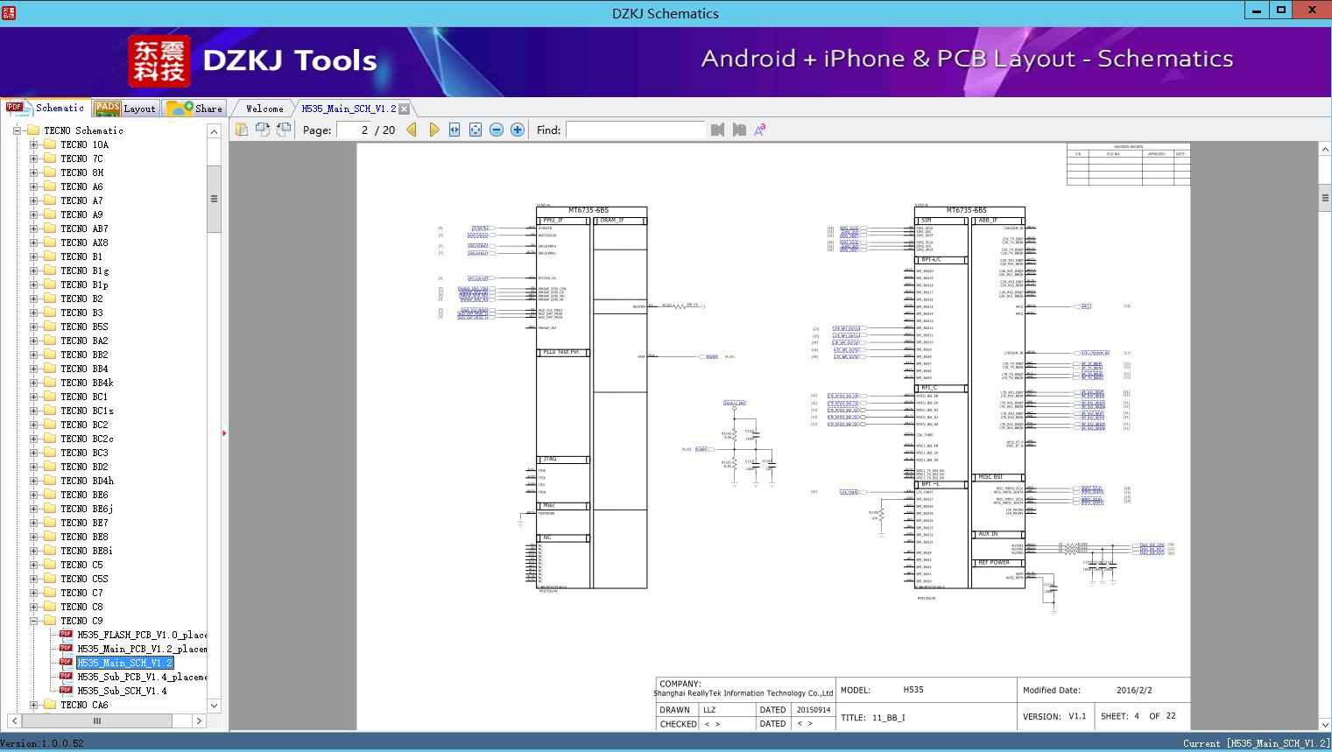Toggle the match case search option

[760, 130]
